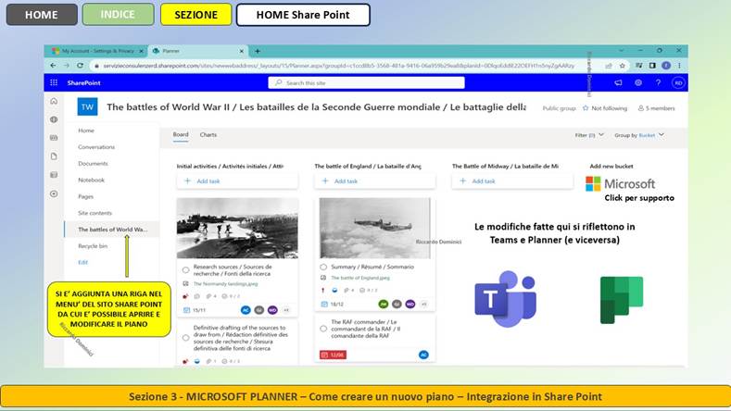
Task: Open Documents in the site navigation
Action: tap(94, 164)
